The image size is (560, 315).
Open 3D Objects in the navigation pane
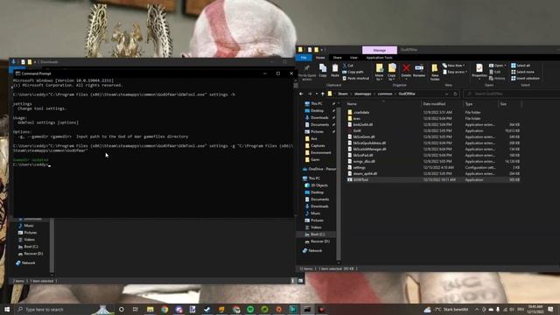pos(318,185)
